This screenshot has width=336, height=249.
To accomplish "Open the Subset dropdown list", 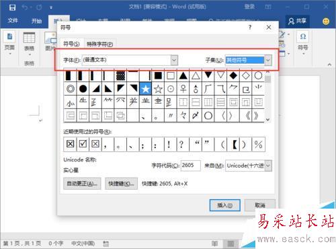I will [268, 60].
